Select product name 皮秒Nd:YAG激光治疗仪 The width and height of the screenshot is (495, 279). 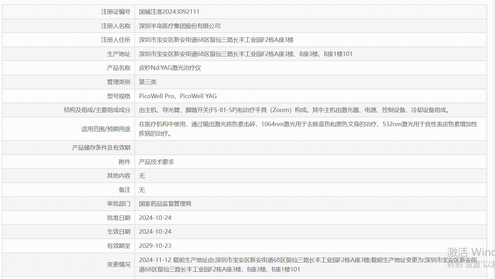[170, 68]
